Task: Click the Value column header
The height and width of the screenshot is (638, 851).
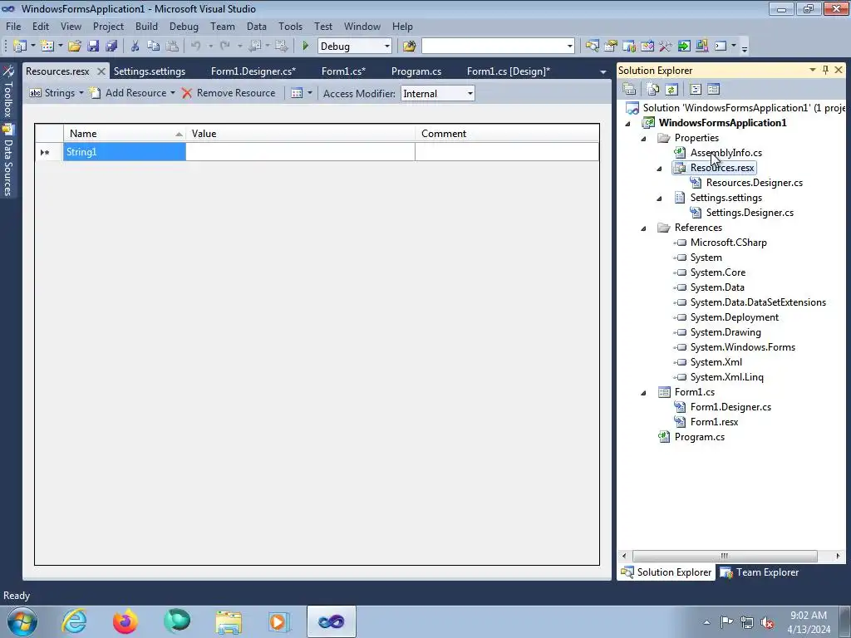Action: coord(300,134)
